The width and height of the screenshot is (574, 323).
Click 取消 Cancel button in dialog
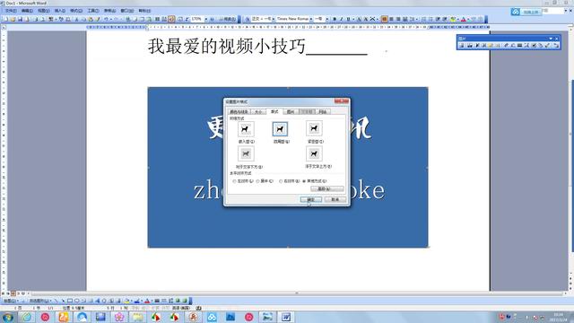pyautogui.click(x=335, y=199)
